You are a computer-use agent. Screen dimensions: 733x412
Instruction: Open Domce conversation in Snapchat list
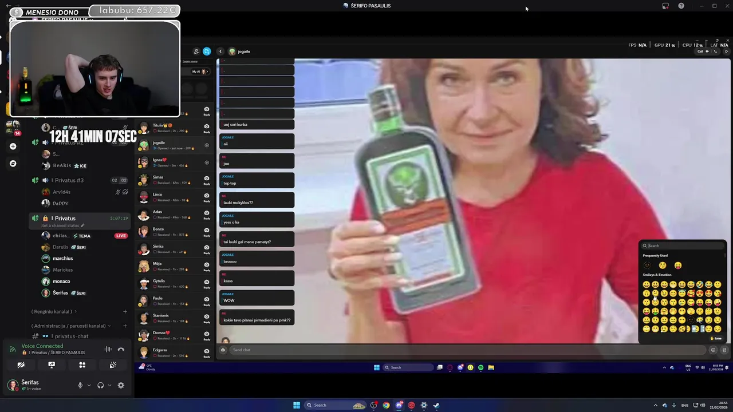pos(175,335)
